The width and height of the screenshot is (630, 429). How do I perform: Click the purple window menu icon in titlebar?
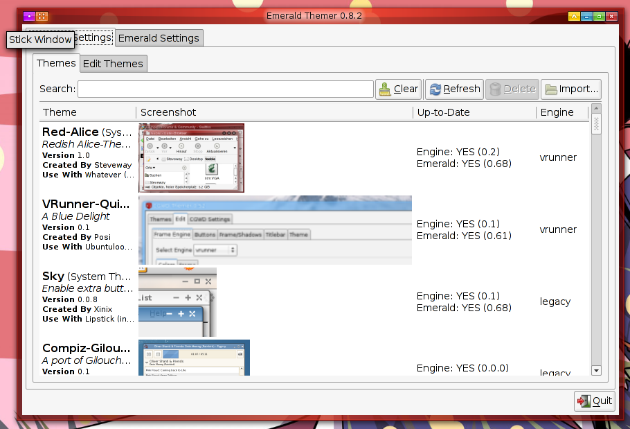pyautogui.click(x=29, y=16)
